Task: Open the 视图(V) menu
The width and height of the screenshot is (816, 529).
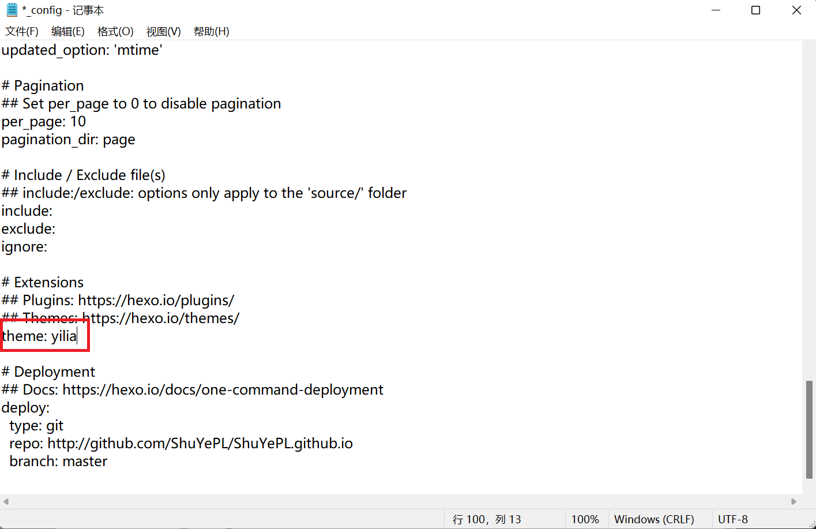Action: click(x=163, y=31)
